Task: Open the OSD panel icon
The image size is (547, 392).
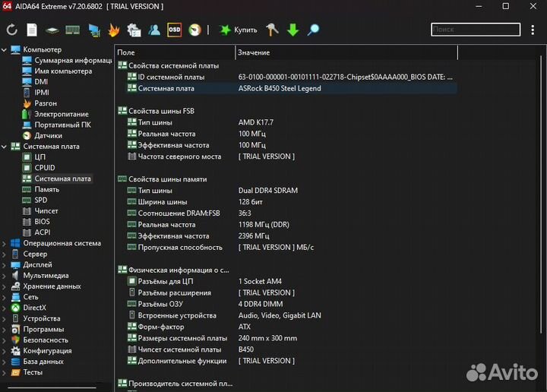Action: 175,30
